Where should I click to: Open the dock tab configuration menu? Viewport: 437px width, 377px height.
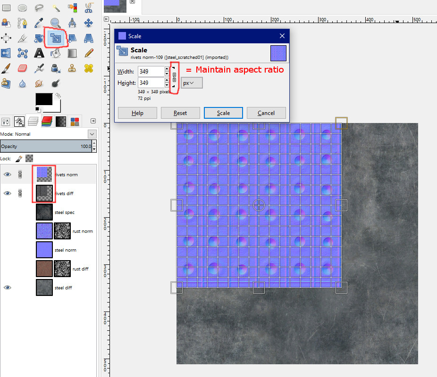93,121
